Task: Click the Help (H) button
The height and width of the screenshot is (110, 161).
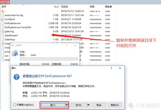Action: tap(115, 105)
